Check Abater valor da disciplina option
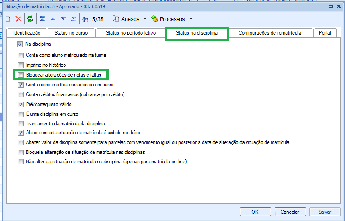The height and width of the screenshot is (221, 345). click(21, 143)
